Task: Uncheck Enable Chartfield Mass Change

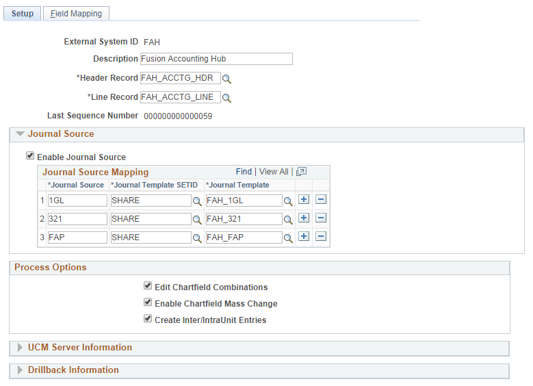Action: (x=148, y=302)
